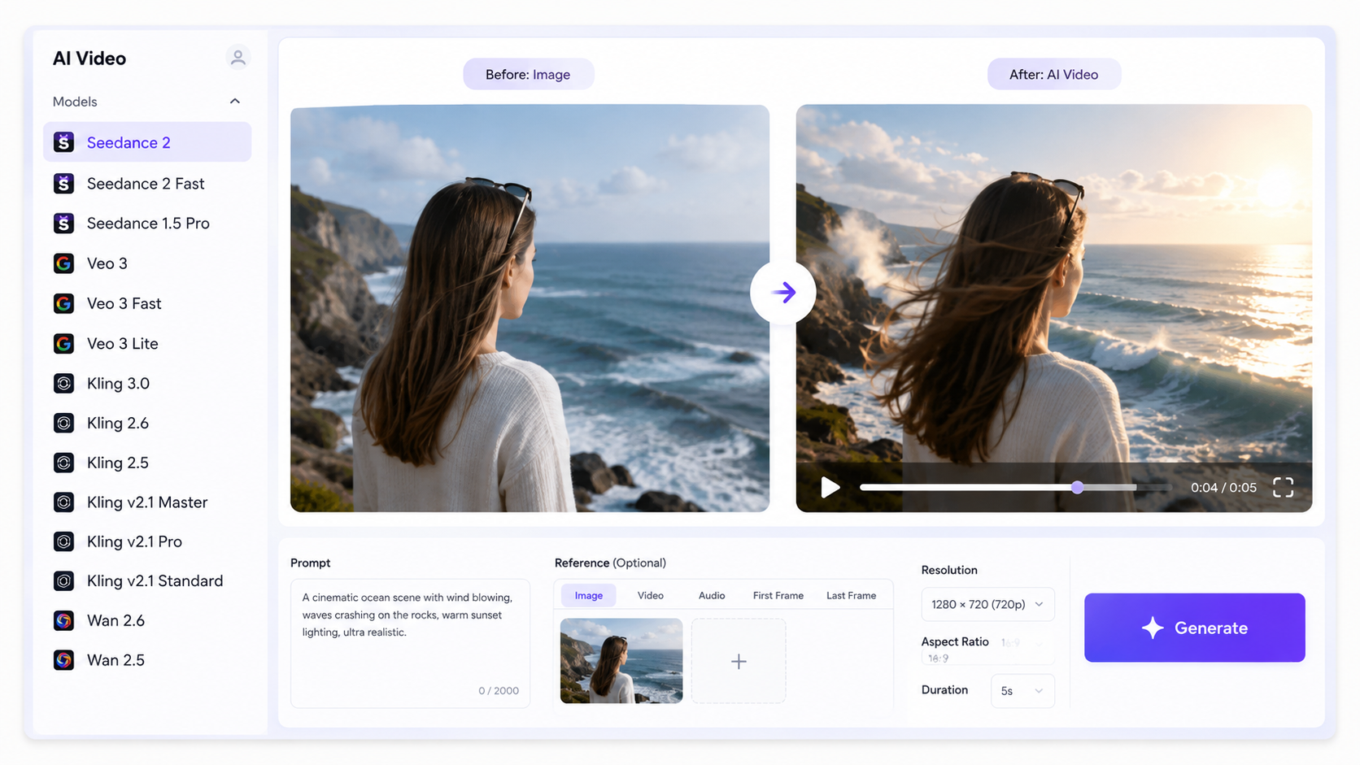This screenshot has height=765, width=1360.
Task: Open the Duration 5s dropdown
Action: click(x=1022, y=691)
